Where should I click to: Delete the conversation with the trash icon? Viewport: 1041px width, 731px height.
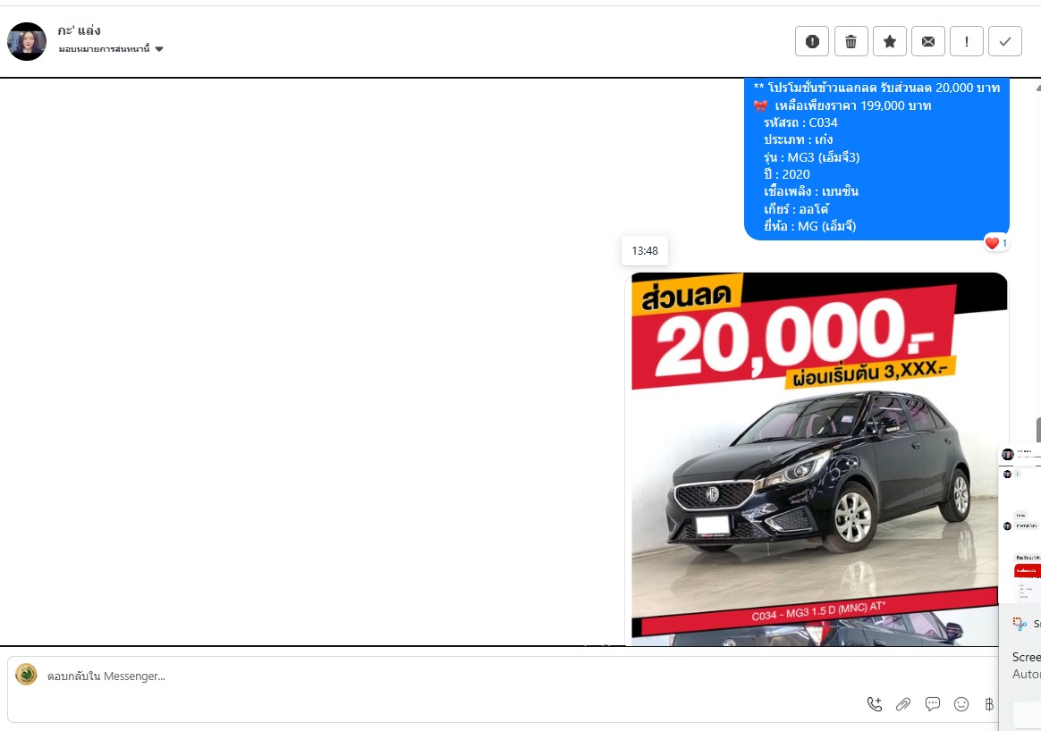coord(851,42)
